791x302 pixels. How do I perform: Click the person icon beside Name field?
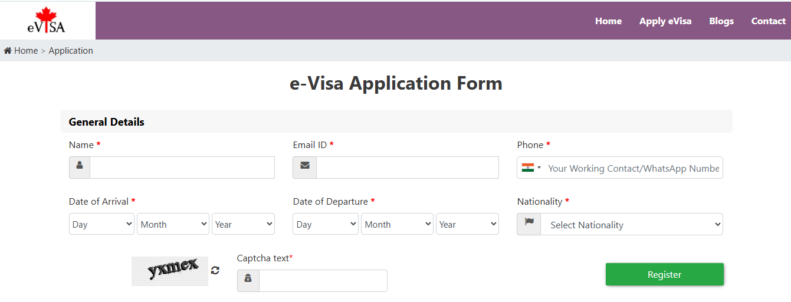point(80,168)
